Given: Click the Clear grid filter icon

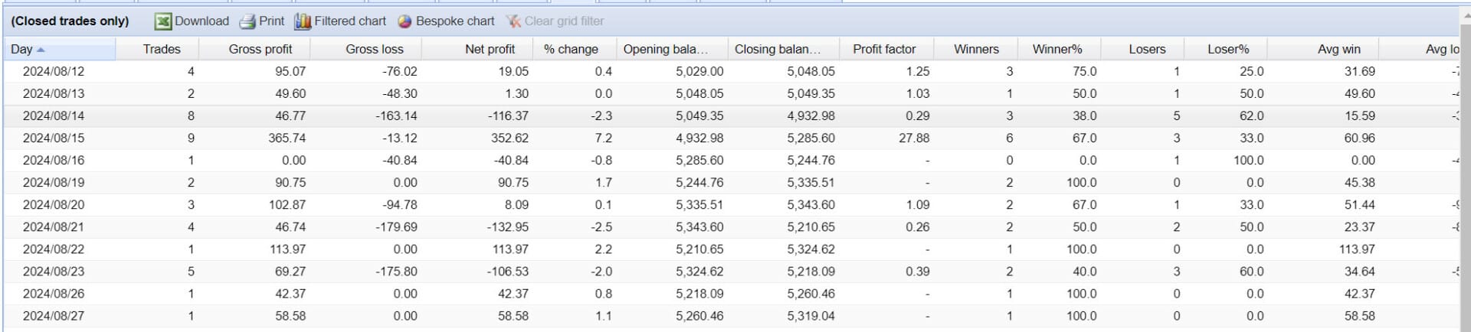Looking at the screenshot, I should (513, 21).
